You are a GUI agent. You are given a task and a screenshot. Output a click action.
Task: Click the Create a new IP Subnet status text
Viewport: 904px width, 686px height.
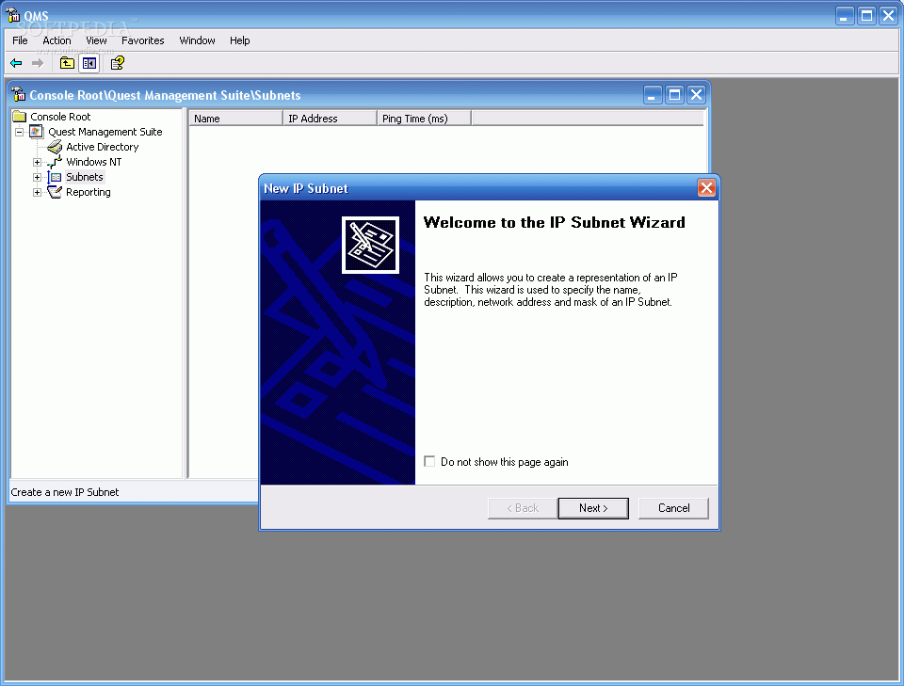click(x=65, y=492)
